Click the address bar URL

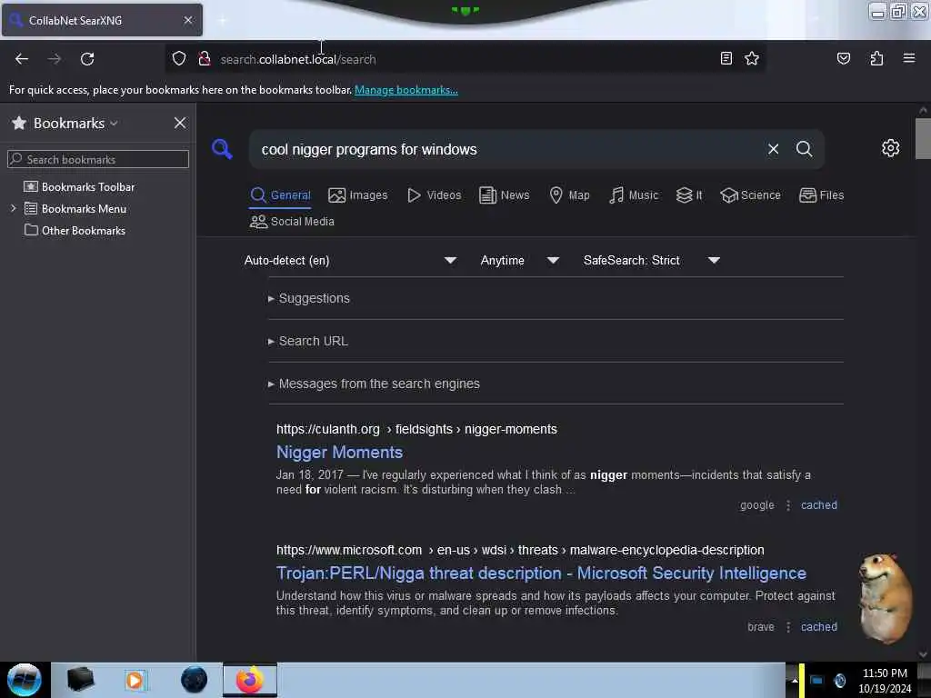tap(298, 59)
